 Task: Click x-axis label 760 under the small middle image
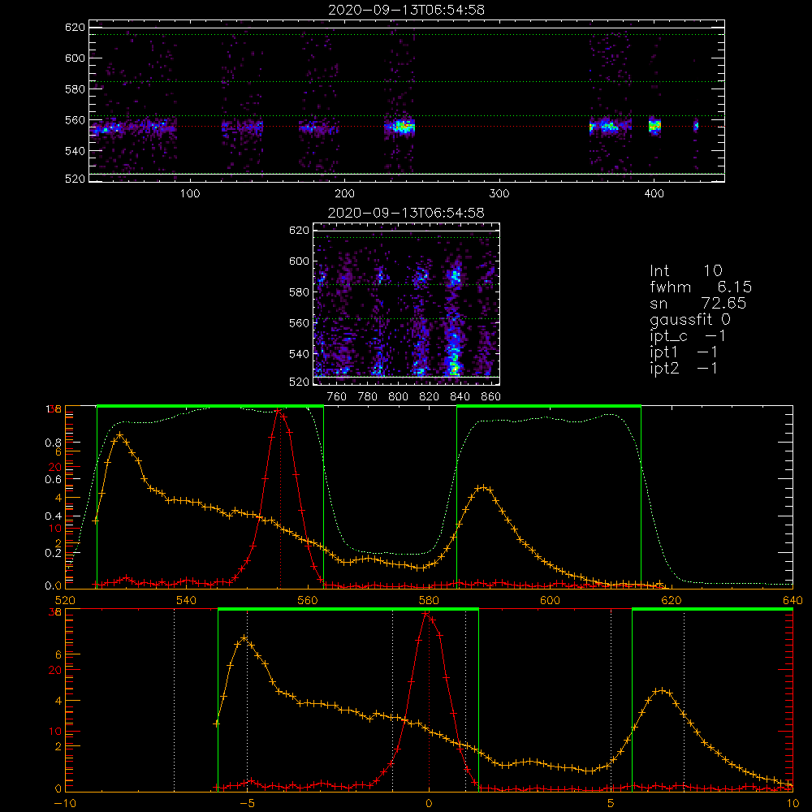click(x=337, y=397)
